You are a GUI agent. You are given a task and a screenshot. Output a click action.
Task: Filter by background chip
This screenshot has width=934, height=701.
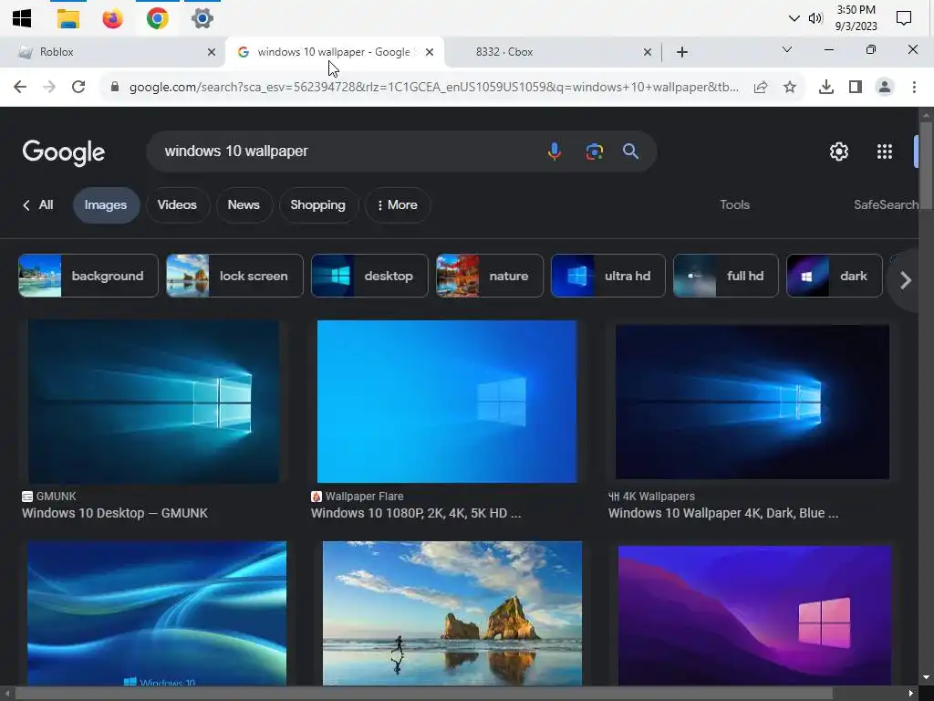click(88, 276)
